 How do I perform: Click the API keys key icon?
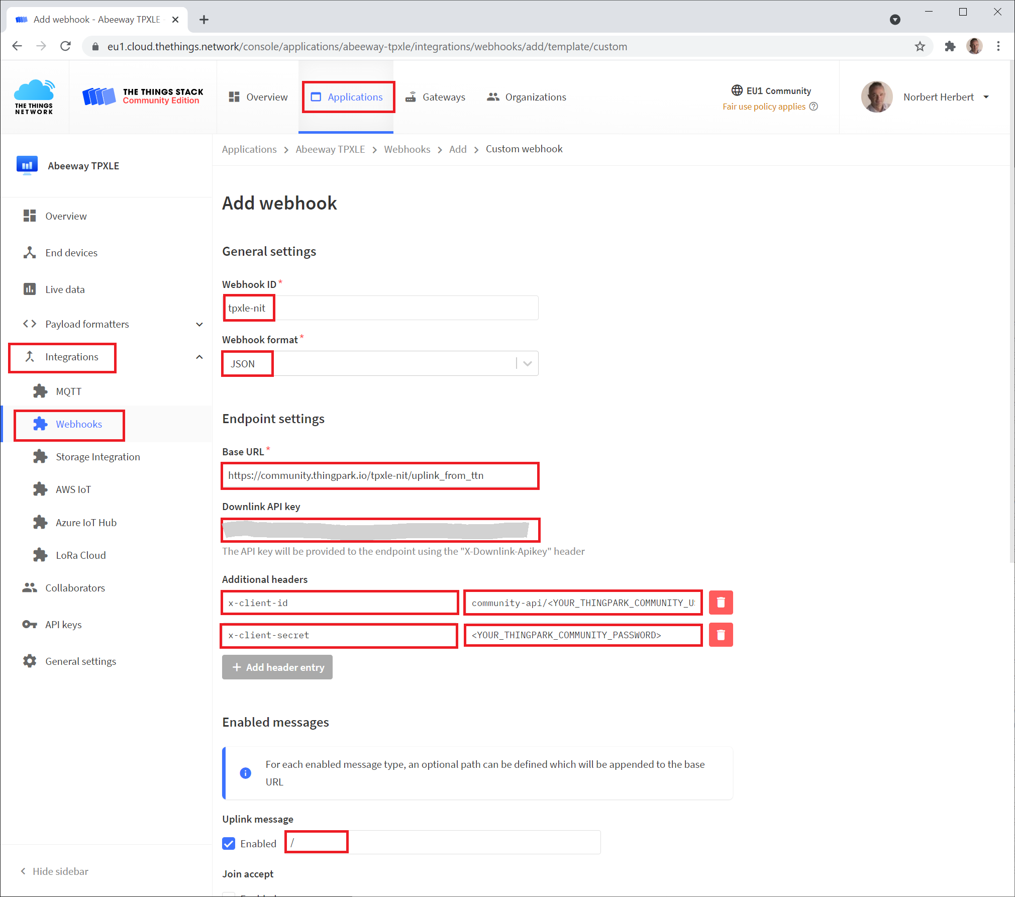tap(30, 625)
